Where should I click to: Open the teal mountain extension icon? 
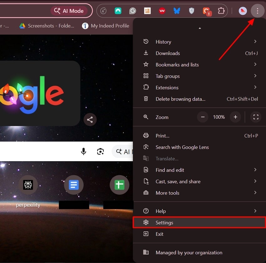[118, 10]
